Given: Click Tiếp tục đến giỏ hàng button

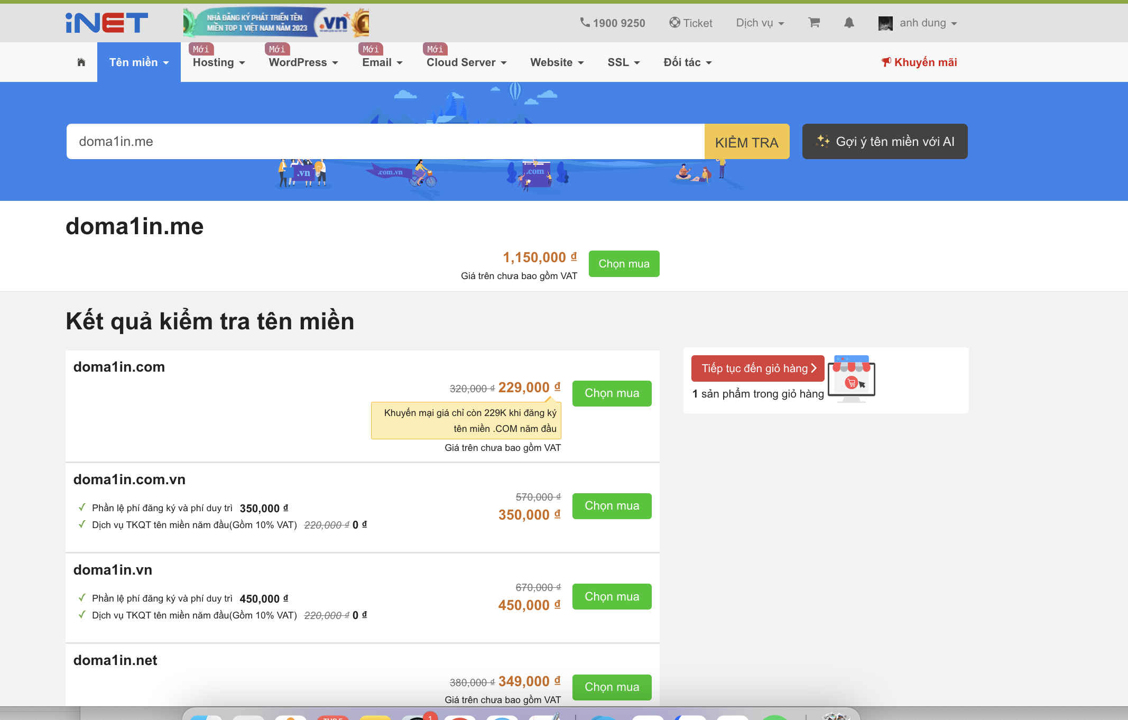Looking at the screenshot, I should point(758,368).
